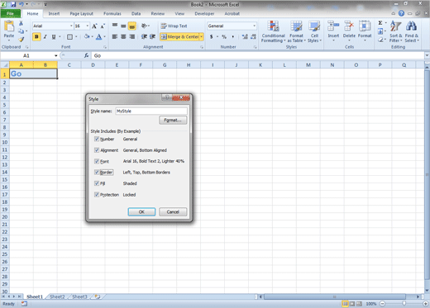Image resolution: width=430 pixels, height=308 pixels.
Task: Click Increase Font Size icon
Action: point(94,26)
